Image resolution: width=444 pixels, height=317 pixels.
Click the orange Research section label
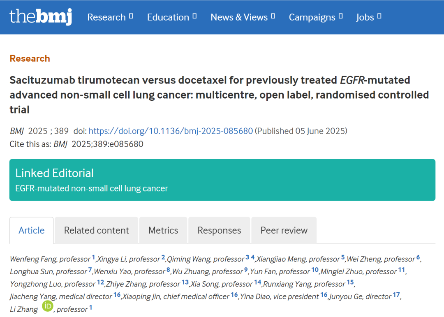(x=30, y=58)
